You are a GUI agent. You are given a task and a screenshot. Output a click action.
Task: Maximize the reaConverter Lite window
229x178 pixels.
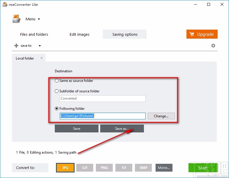tap(209, 5)
